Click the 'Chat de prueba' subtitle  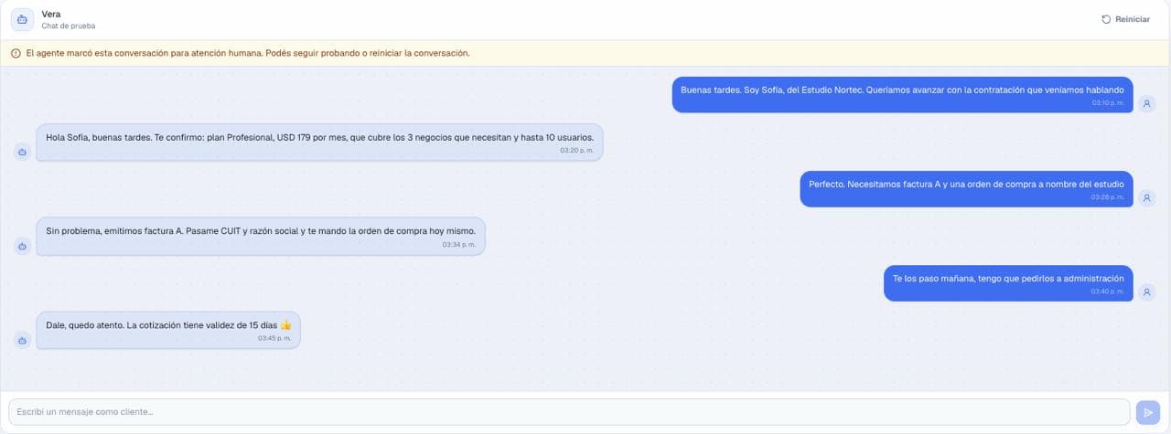(69, 26)
